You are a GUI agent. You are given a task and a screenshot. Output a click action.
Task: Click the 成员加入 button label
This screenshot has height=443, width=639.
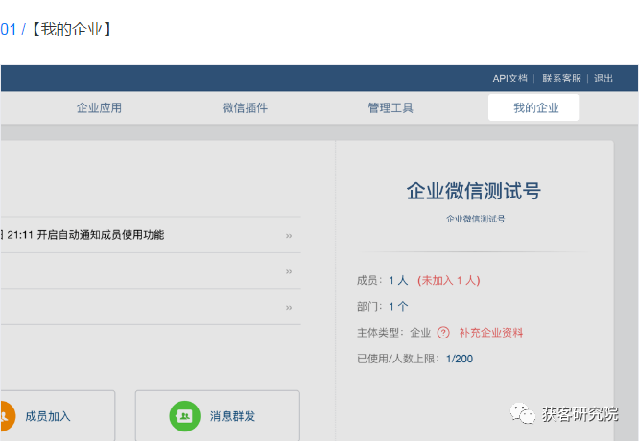[x=48, y=416]
